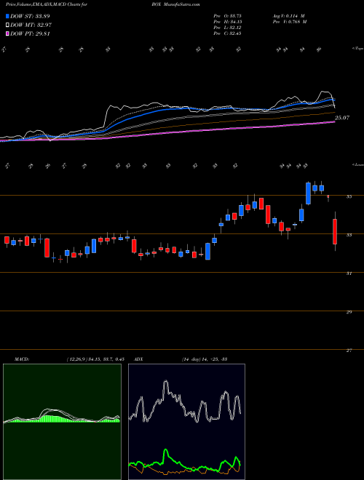This screenshot has height=480, width=364.
Task: Click the 'Pre H: 34.15' value
Action: [x=229, y=22]
